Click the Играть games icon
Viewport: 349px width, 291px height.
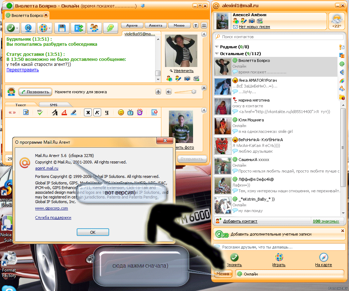click(279, 258)
